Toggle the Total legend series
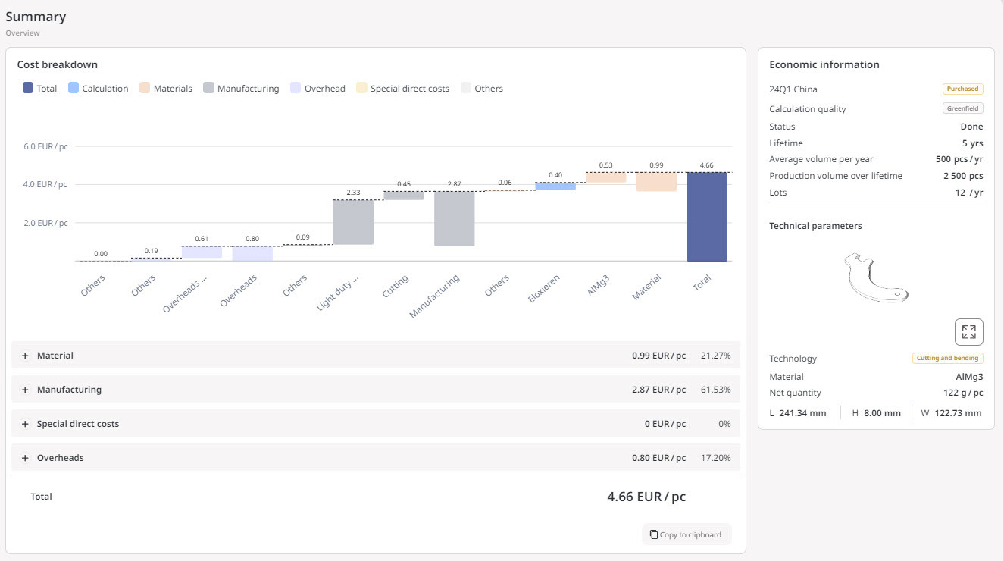Screen dimensions: 1004x561 click(x=39, y=89)
